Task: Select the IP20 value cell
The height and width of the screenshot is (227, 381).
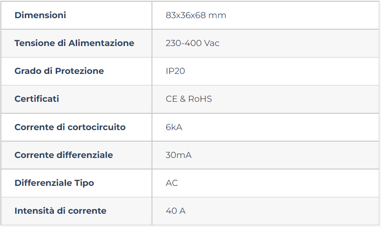Action: 265,71
